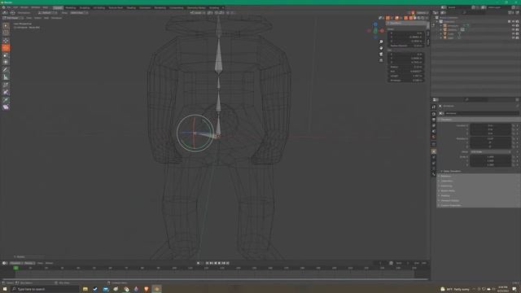Lock Location X with padlock icon
The width and height of the screenshot is (521, 293).
pos(514,125)
